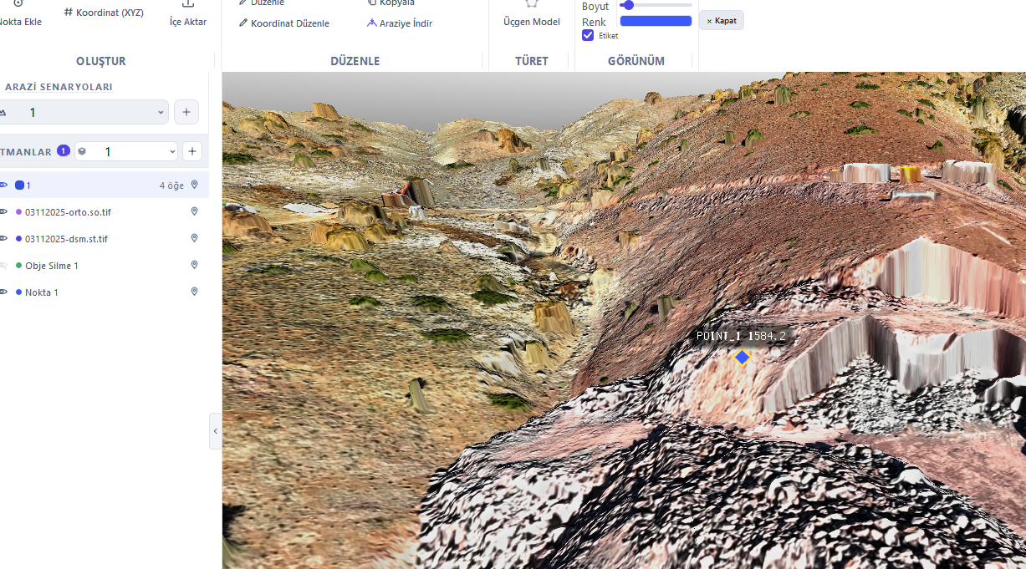Click the OLUŞTUR ribbon group label
Viewport: 1026px width, 569px height.
pos(101,61)
